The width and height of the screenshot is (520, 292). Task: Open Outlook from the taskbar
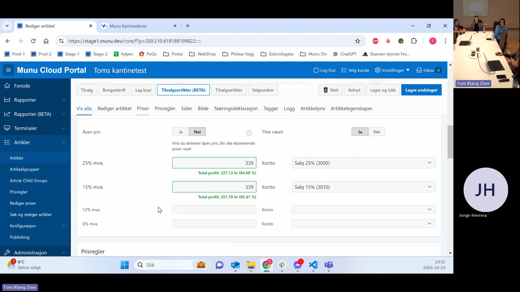pyautogui.click(x=235, y=265)
